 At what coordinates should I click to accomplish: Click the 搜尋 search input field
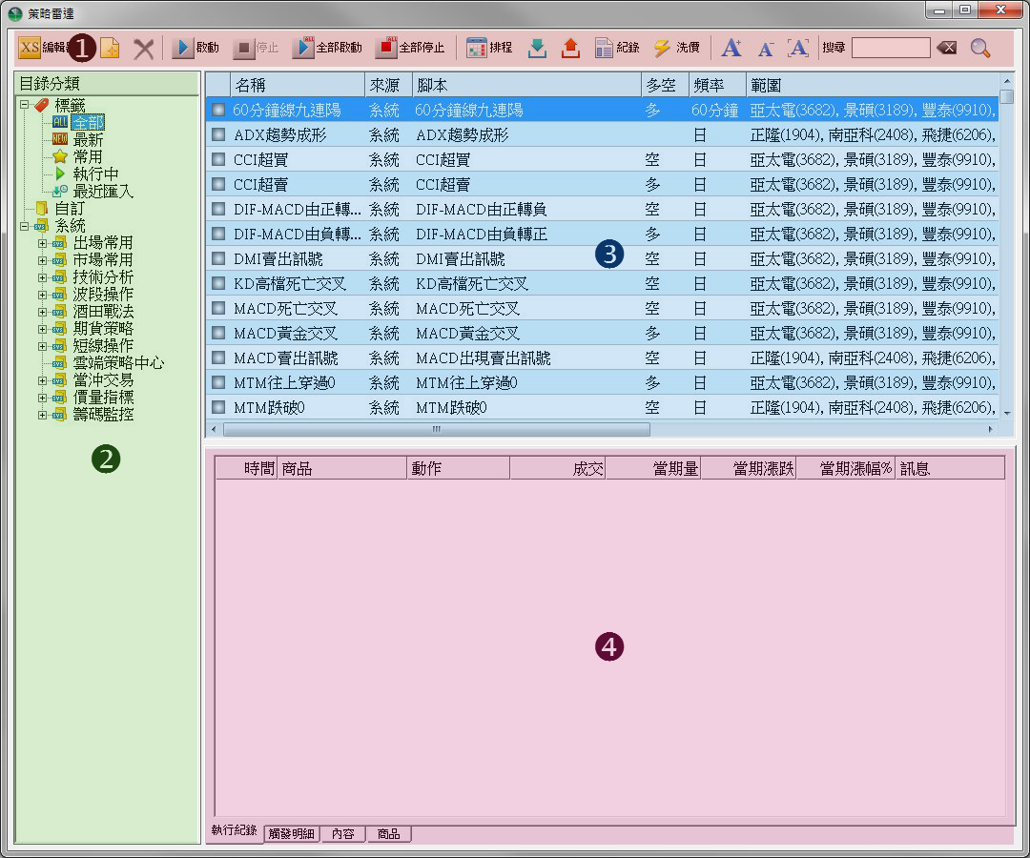point(891,48)
